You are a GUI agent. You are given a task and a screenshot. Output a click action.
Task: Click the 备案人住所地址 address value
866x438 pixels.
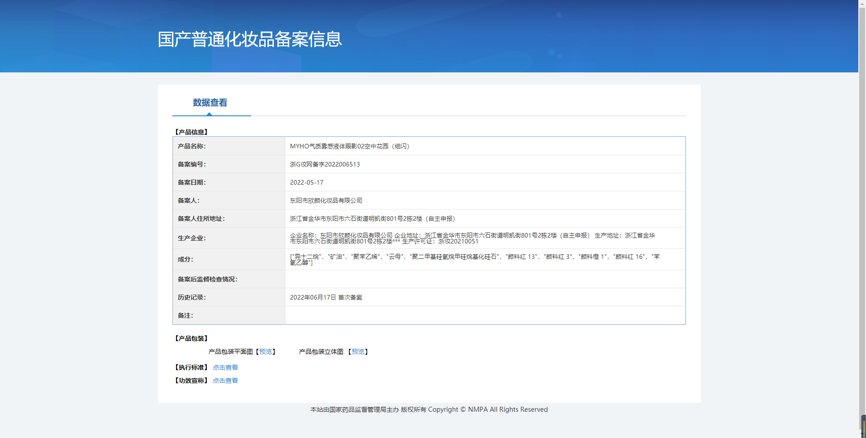click(372, 219)
